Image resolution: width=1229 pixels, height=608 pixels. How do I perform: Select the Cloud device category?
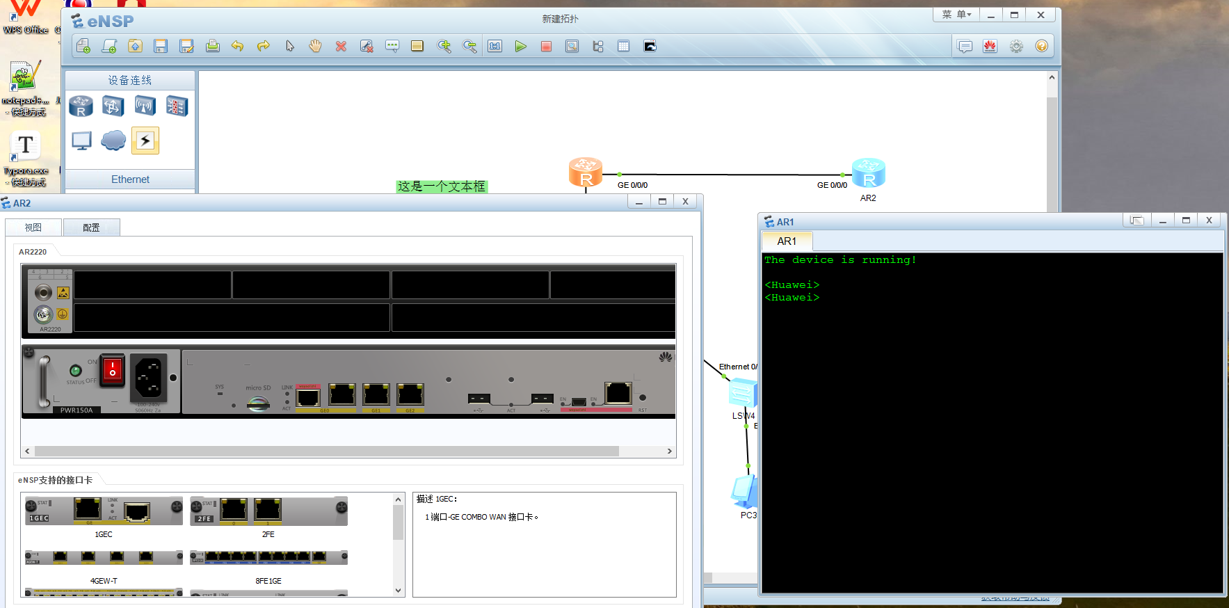pyautogui.click(x=113, y=141)
